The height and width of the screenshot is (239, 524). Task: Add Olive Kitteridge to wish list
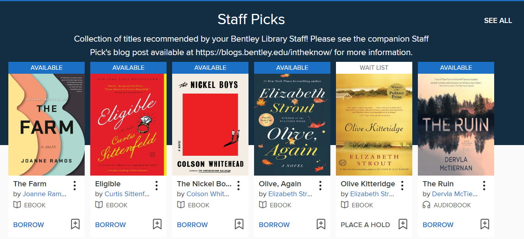[x=403, y=224]
